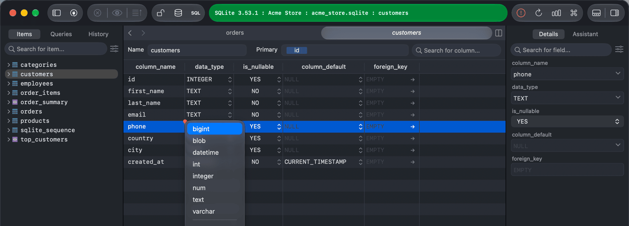Open filter options beside field search

619,50
